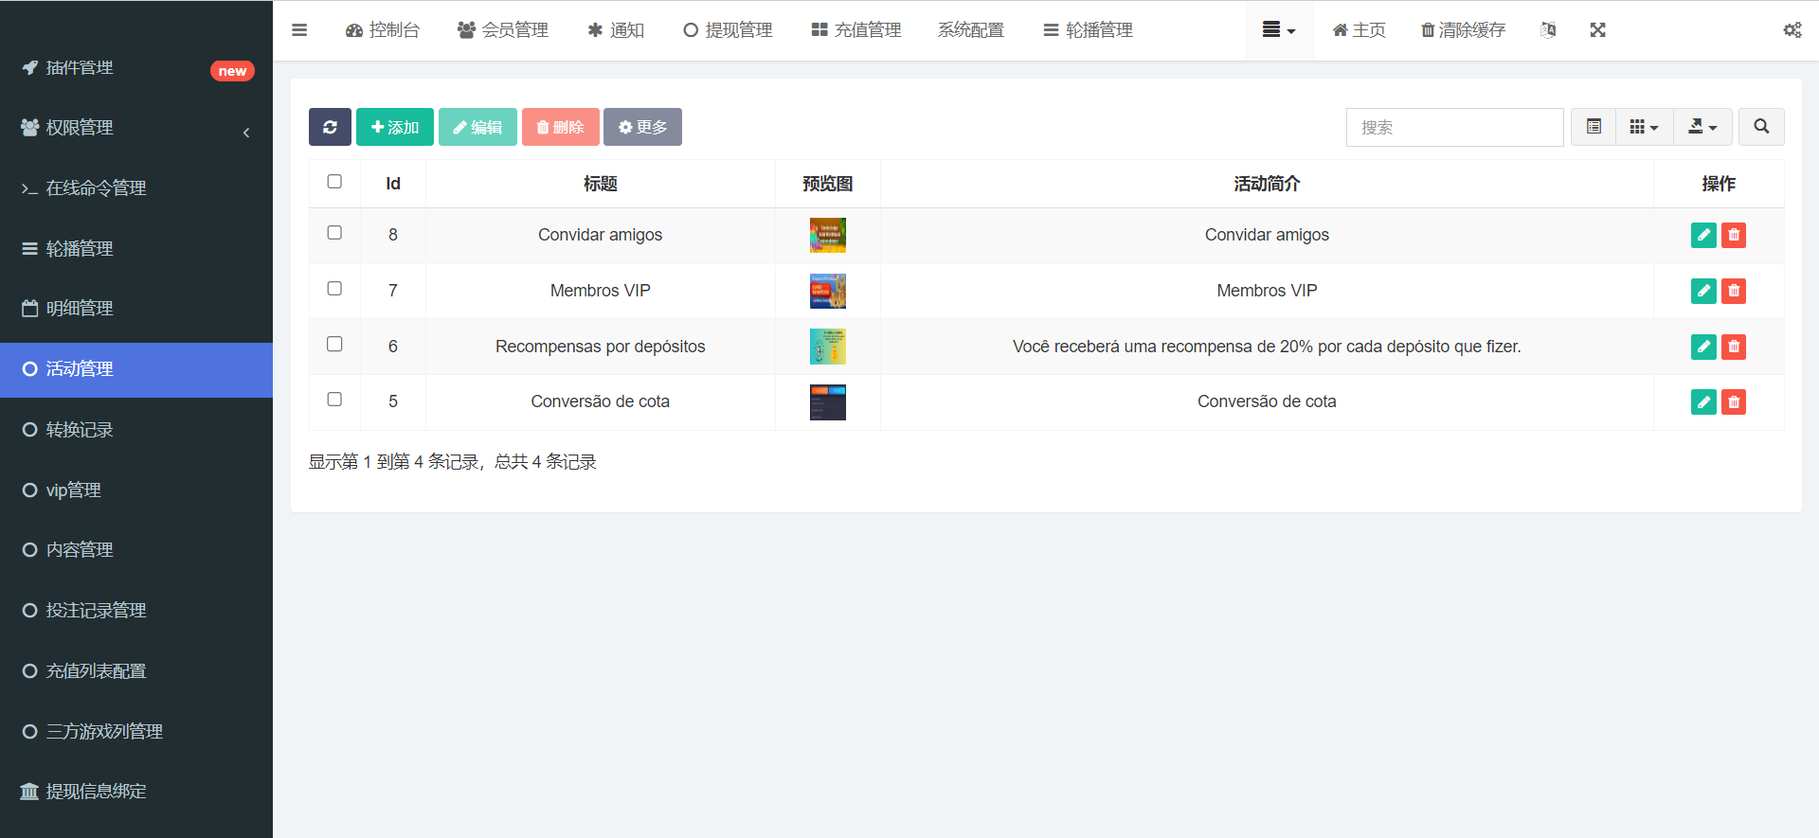Click the refresh table icon button
The width and height of the screenshot is (1819, 838).
point(330,127)
